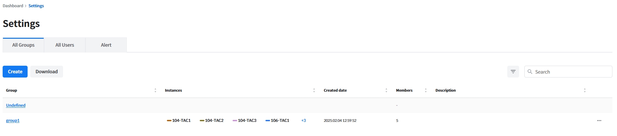Go to Dashboard breadcrumb
This screenshot has width=617, height=136.
[13, 6]
